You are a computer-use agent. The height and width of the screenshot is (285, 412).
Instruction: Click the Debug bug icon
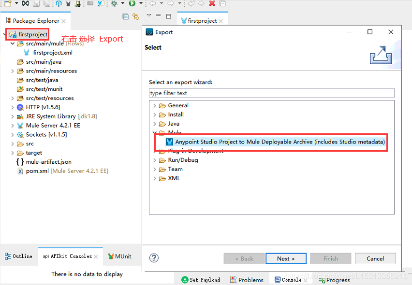114,3
